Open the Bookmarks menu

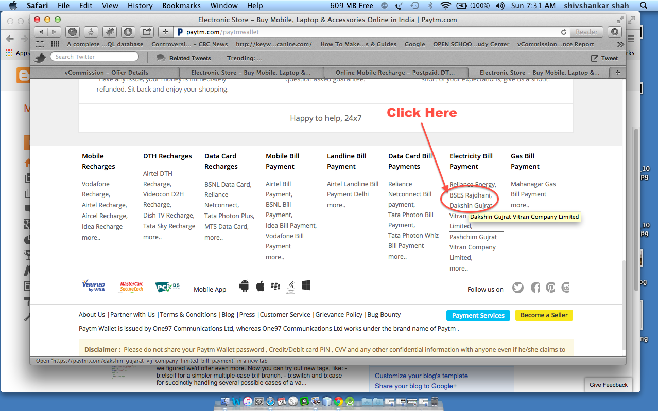click(182, 6)
